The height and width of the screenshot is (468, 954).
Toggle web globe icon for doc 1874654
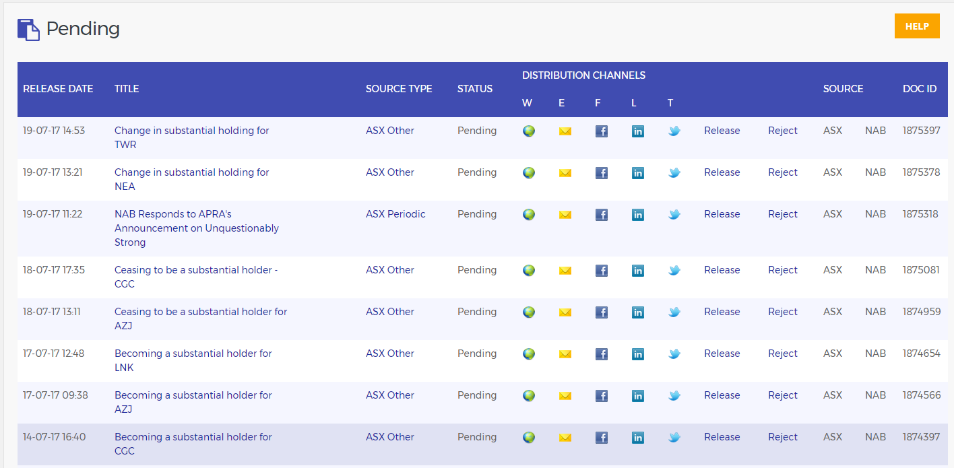coord(529,354)
